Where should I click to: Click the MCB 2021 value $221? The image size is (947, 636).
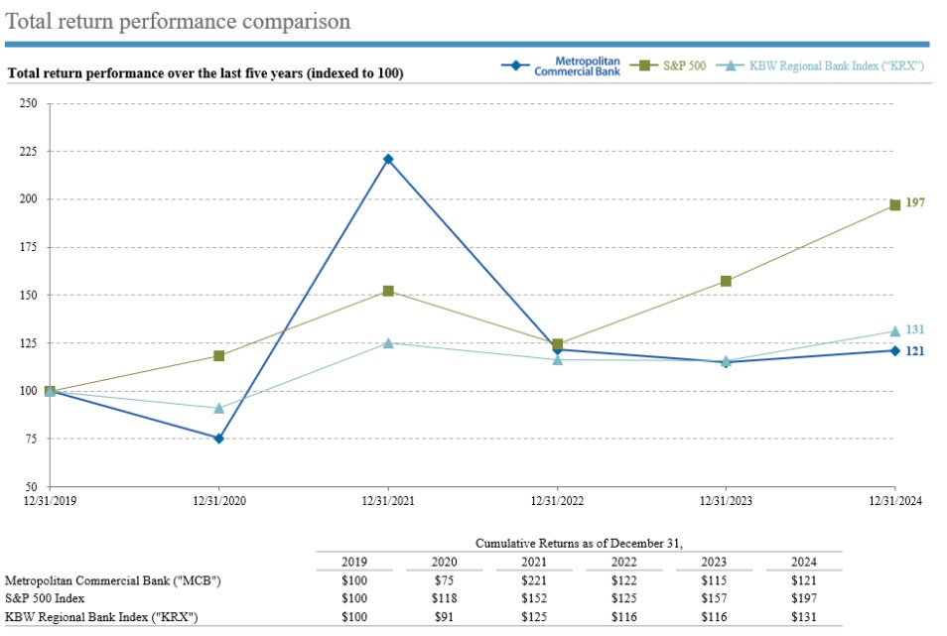[534, 580]
